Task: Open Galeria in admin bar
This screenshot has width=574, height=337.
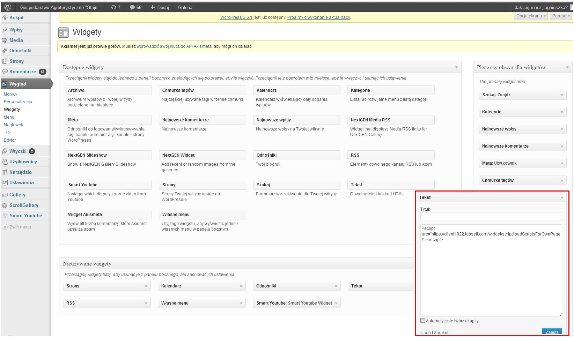Action: coord(185,7)
